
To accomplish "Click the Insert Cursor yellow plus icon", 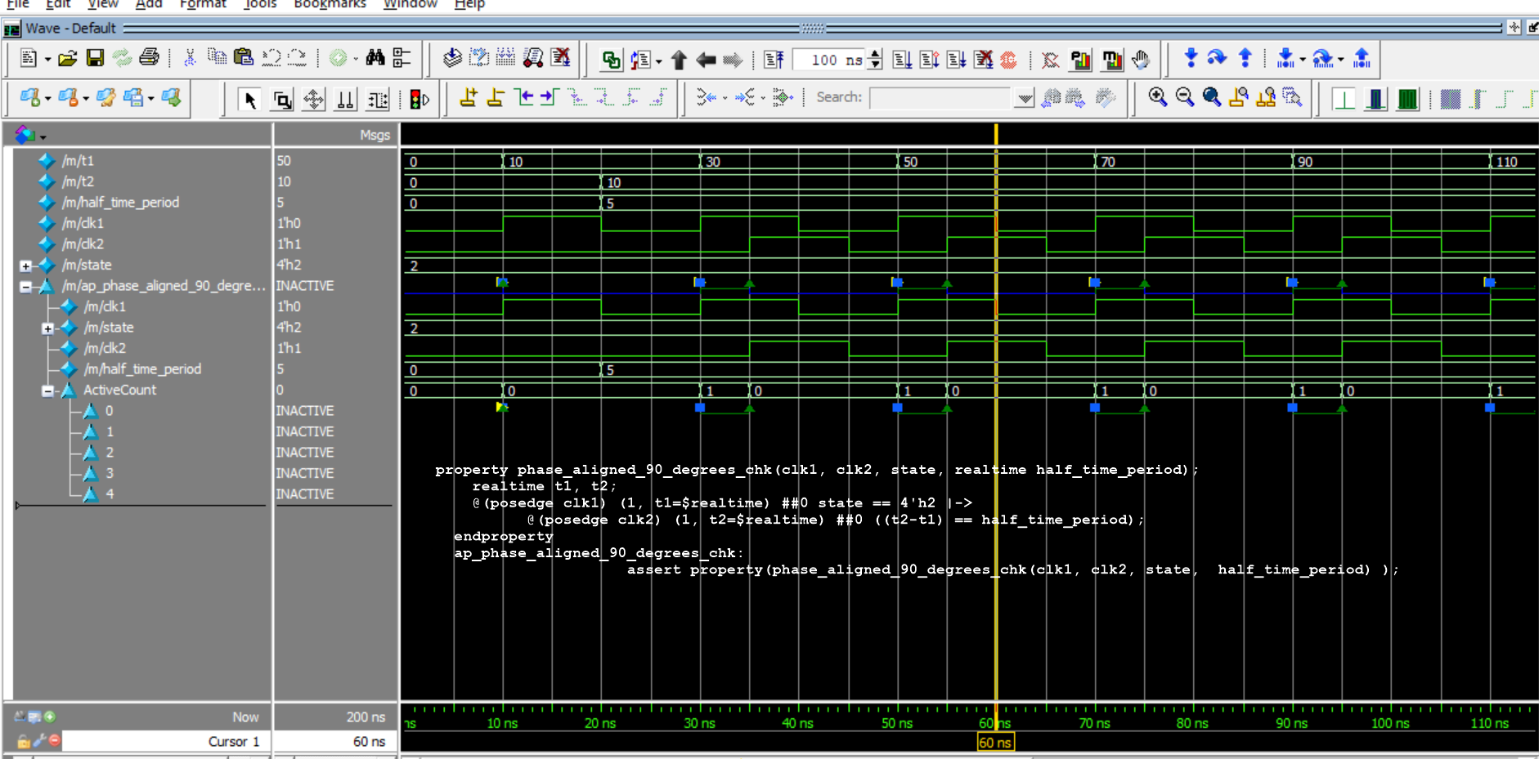I will [469, 98].
